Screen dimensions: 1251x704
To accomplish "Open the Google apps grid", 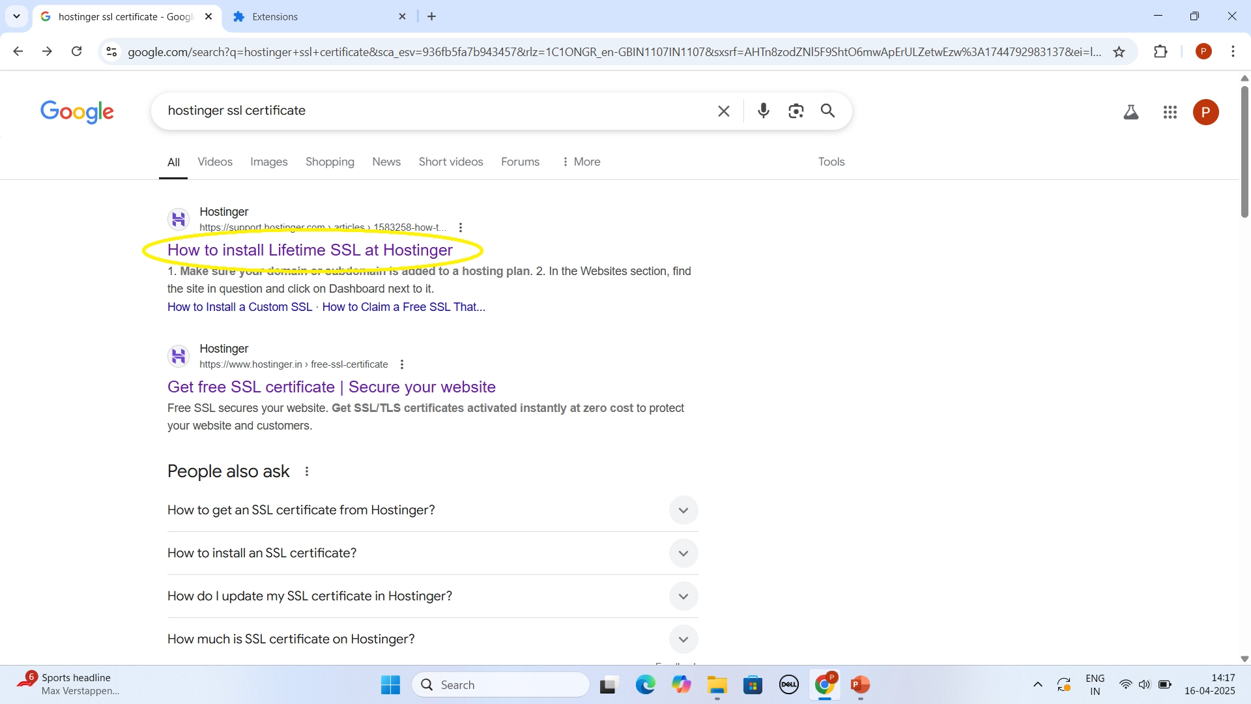I will (1170, 112).
